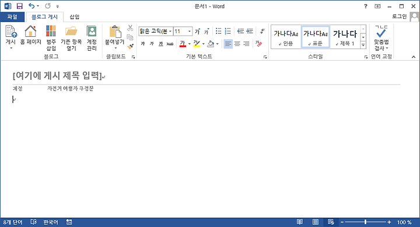This screenshot has width=420, height=227.
Task: Switch to Read Mode view in status bar
Action: pos(300,222)
